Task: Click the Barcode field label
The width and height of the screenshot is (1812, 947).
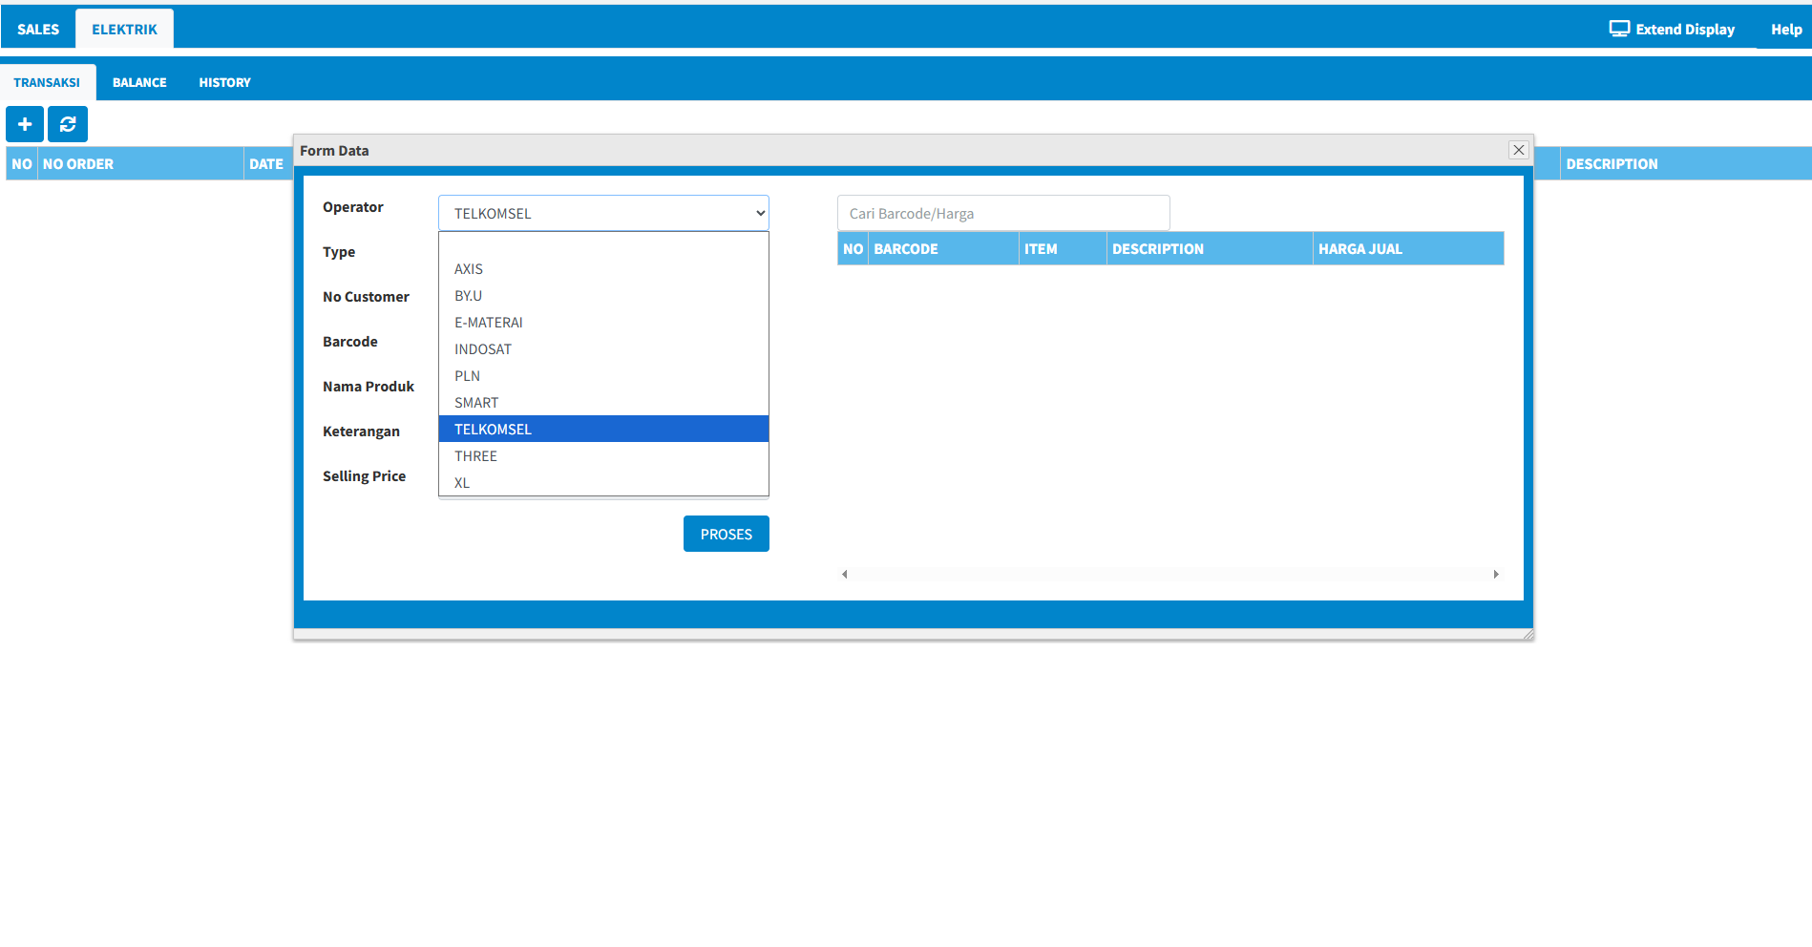Action: [x=349, y=342]
